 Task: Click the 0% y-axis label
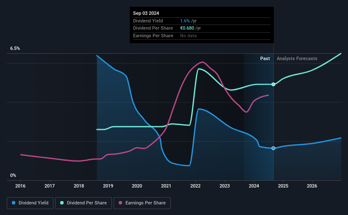click(13, 175)
